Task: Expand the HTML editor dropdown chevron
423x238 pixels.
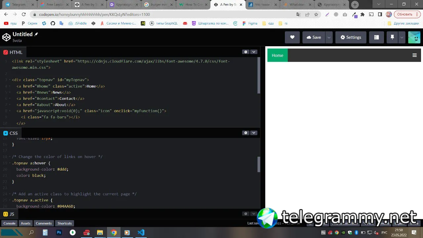Action: click(254, 52)
